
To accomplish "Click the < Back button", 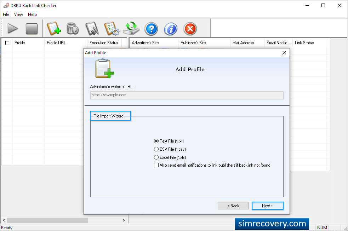I will coord(233,206).
